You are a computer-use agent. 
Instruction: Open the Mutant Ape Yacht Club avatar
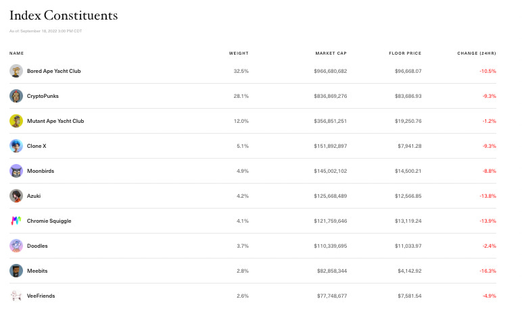pos(16,121)
